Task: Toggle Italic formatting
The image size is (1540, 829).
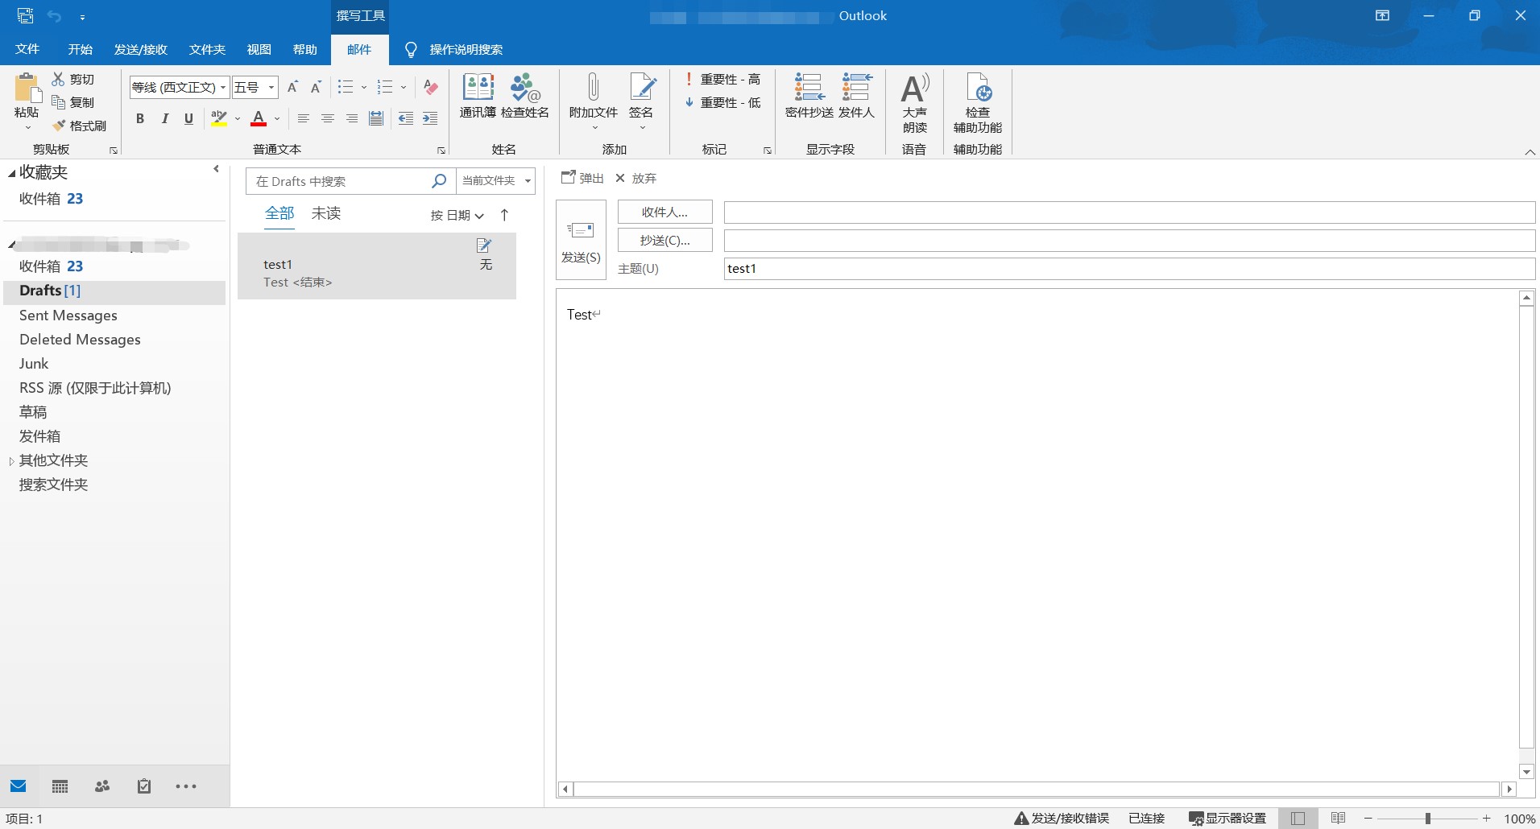Action: click(x=164, y=118)
